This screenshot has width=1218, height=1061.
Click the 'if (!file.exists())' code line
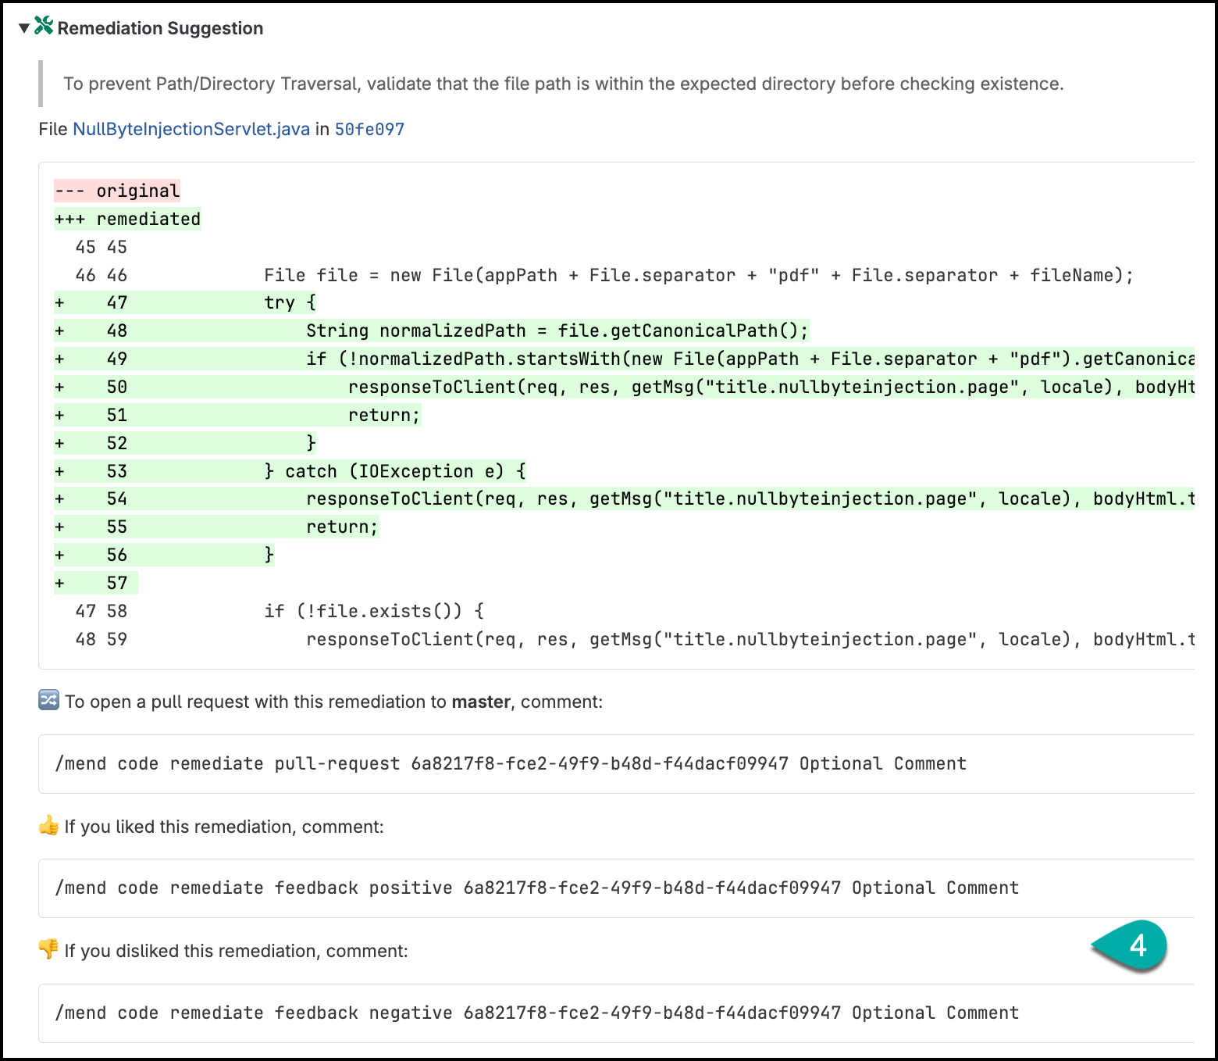point(374,611)
